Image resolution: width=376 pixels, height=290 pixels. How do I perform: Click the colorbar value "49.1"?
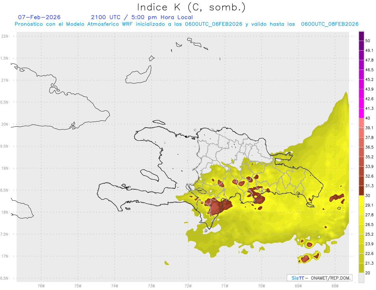(369, 50)
